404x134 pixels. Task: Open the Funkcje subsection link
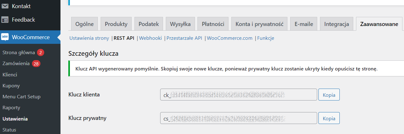pos(266,38)
